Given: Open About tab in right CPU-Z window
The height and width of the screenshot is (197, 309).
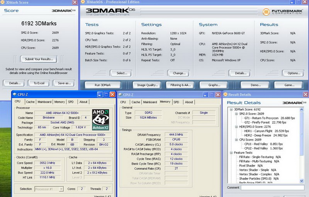Looking at the screenshot, I should (189, 102).
